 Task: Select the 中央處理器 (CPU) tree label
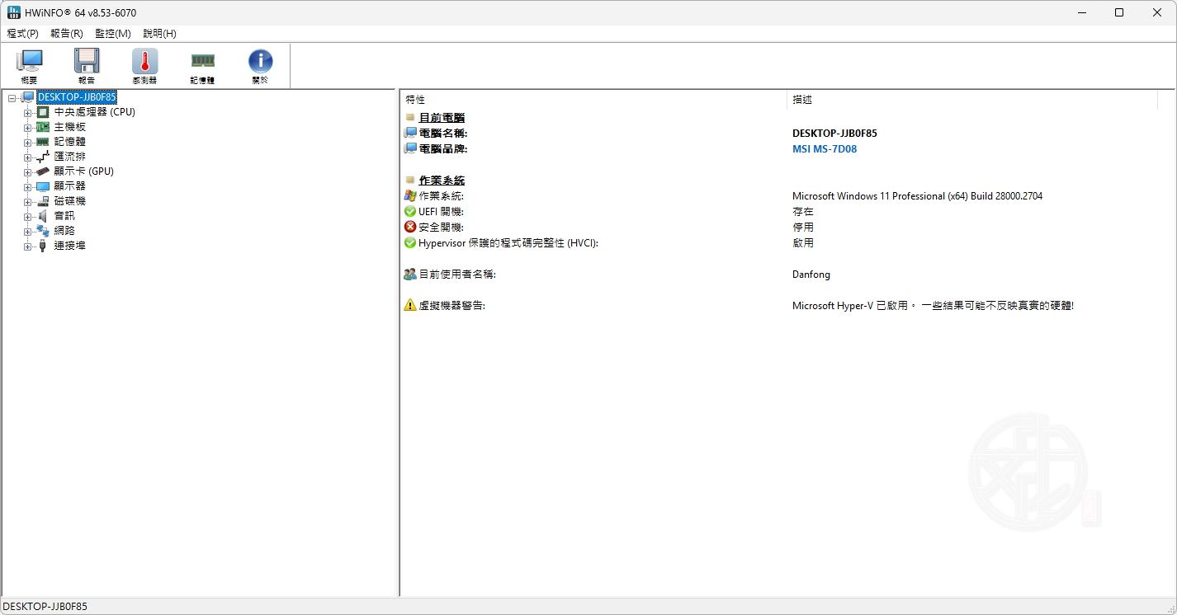[x=94, y=112]
